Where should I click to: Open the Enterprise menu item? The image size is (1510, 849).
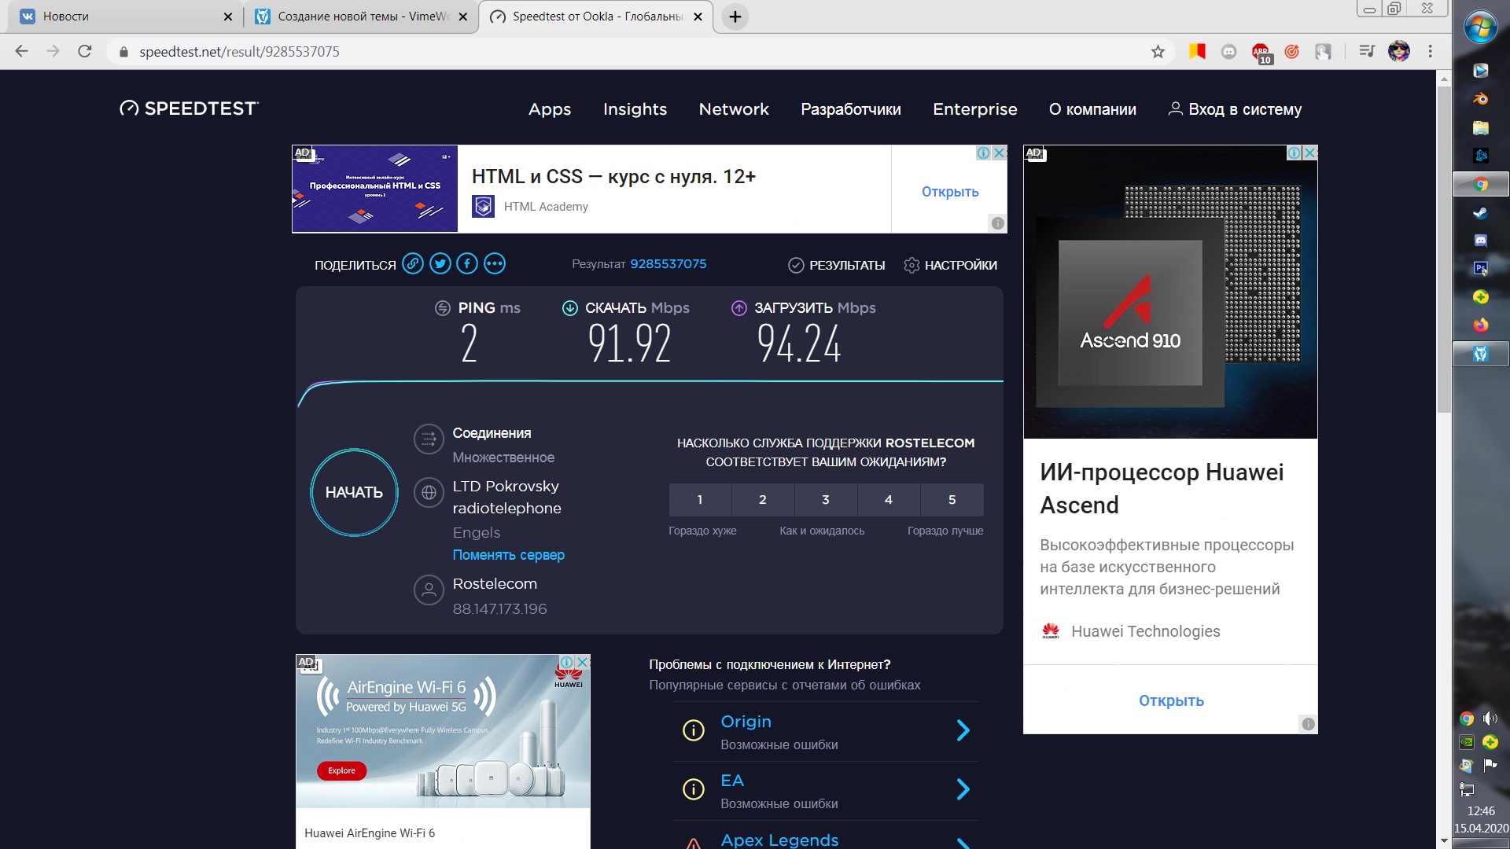pyautogui.click(x=975, y=109)
